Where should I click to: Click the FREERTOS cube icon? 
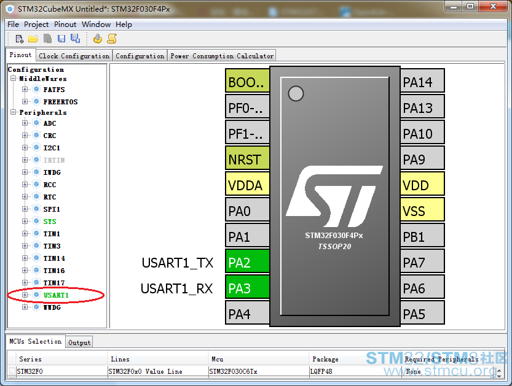[37, 101]
